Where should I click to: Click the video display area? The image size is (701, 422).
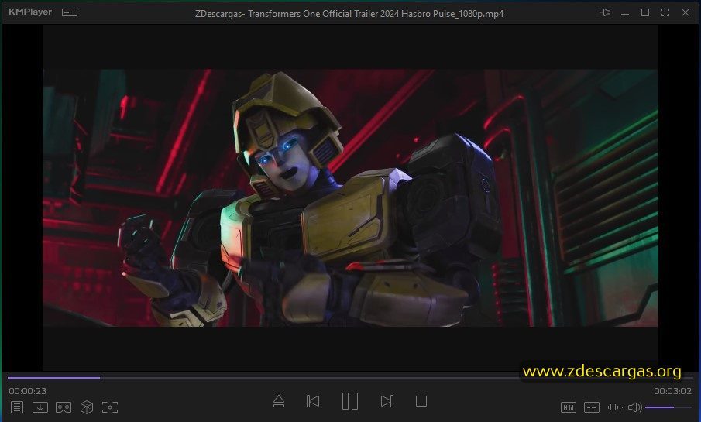click(x=350, y=197)
